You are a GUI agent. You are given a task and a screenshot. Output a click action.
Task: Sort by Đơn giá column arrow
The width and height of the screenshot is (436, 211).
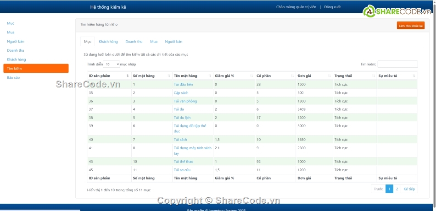[329, 76]
